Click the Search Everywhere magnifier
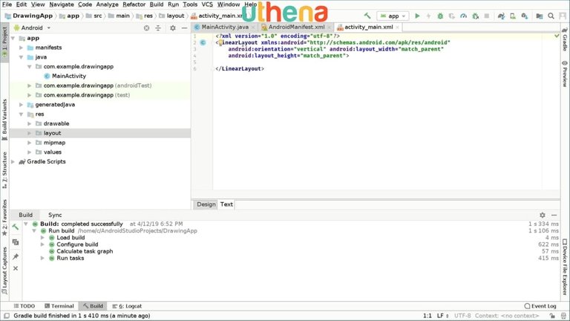570x321 pixels. pyautogui.click(x=551, y=16)
